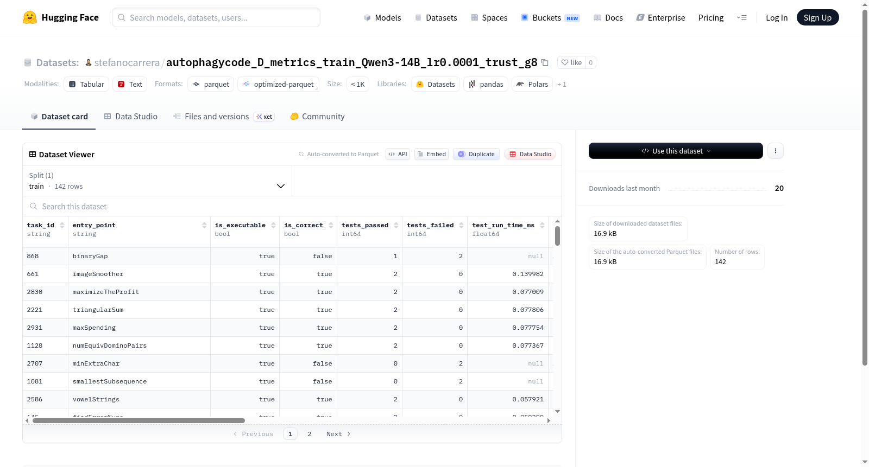Open the Files and versions tab

tap(223, 116)
